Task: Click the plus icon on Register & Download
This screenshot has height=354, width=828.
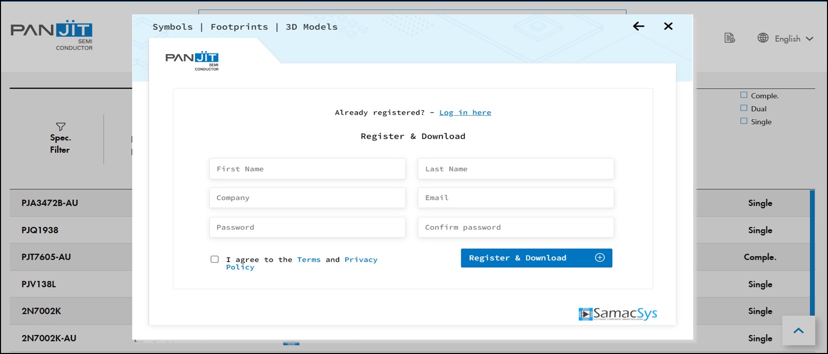Action: (600, 257)
